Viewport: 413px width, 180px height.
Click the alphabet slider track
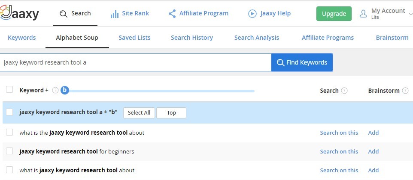tap(161, 91)
